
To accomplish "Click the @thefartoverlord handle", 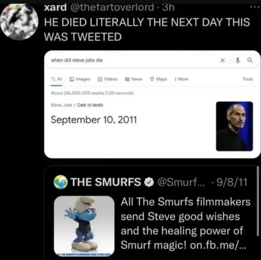I will (112, 7).
